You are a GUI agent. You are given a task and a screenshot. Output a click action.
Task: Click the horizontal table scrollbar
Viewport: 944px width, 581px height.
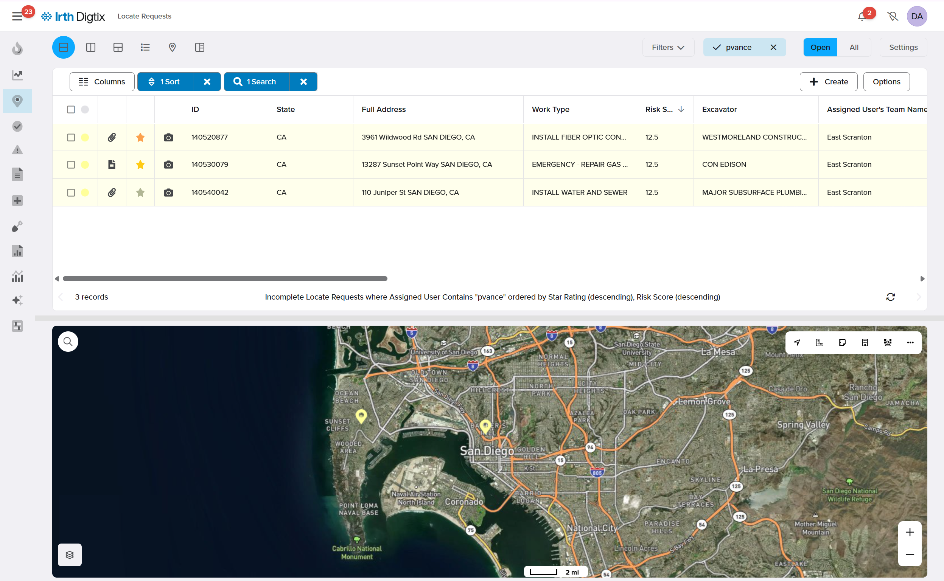point(225,278)
